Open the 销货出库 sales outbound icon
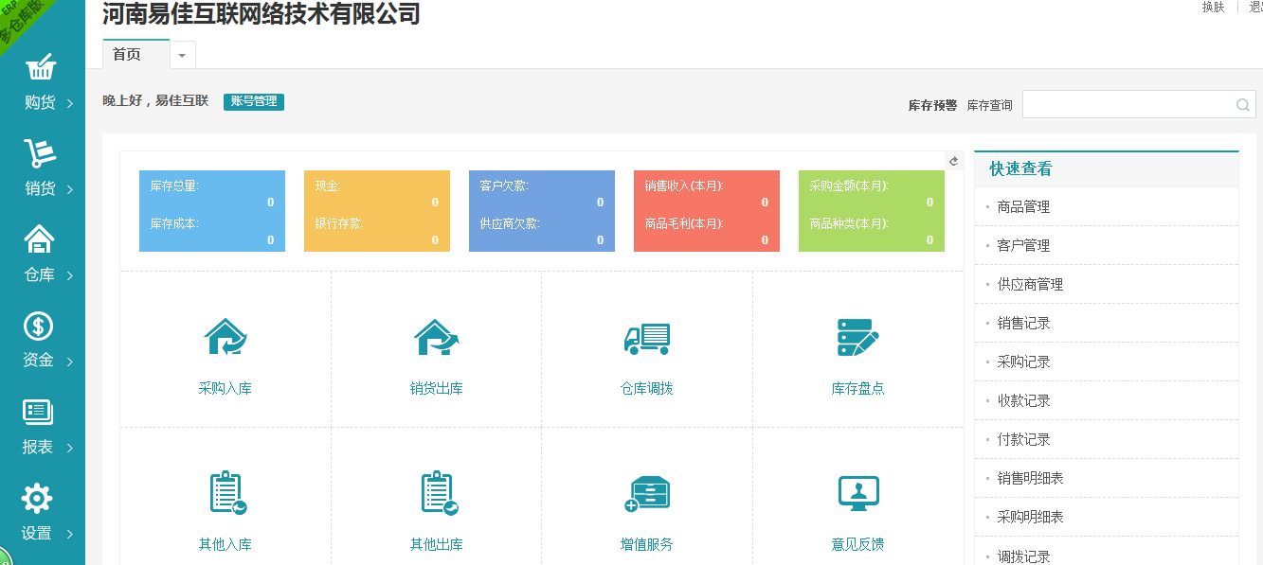 tap(436, 337)
